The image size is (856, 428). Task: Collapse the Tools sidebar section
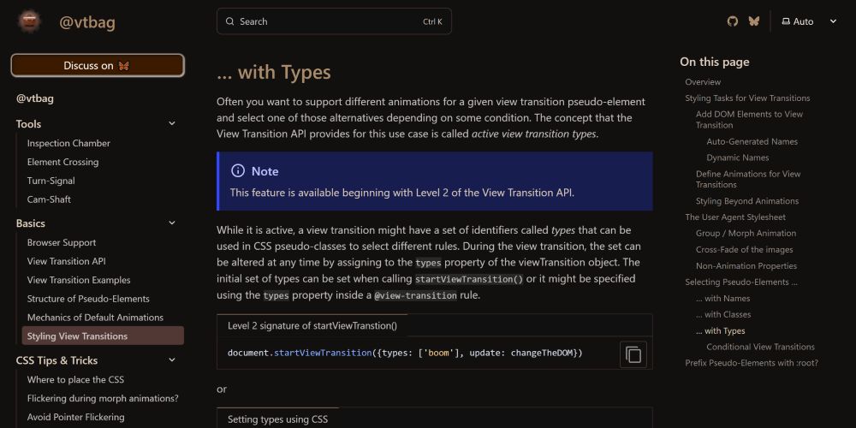pyautogui.click(x=172, y=123)
